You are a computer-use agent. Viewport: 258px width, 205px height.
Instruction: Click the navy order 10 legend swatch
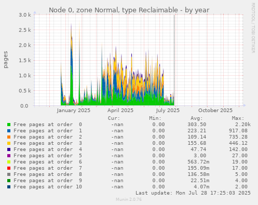pos(9,187)
